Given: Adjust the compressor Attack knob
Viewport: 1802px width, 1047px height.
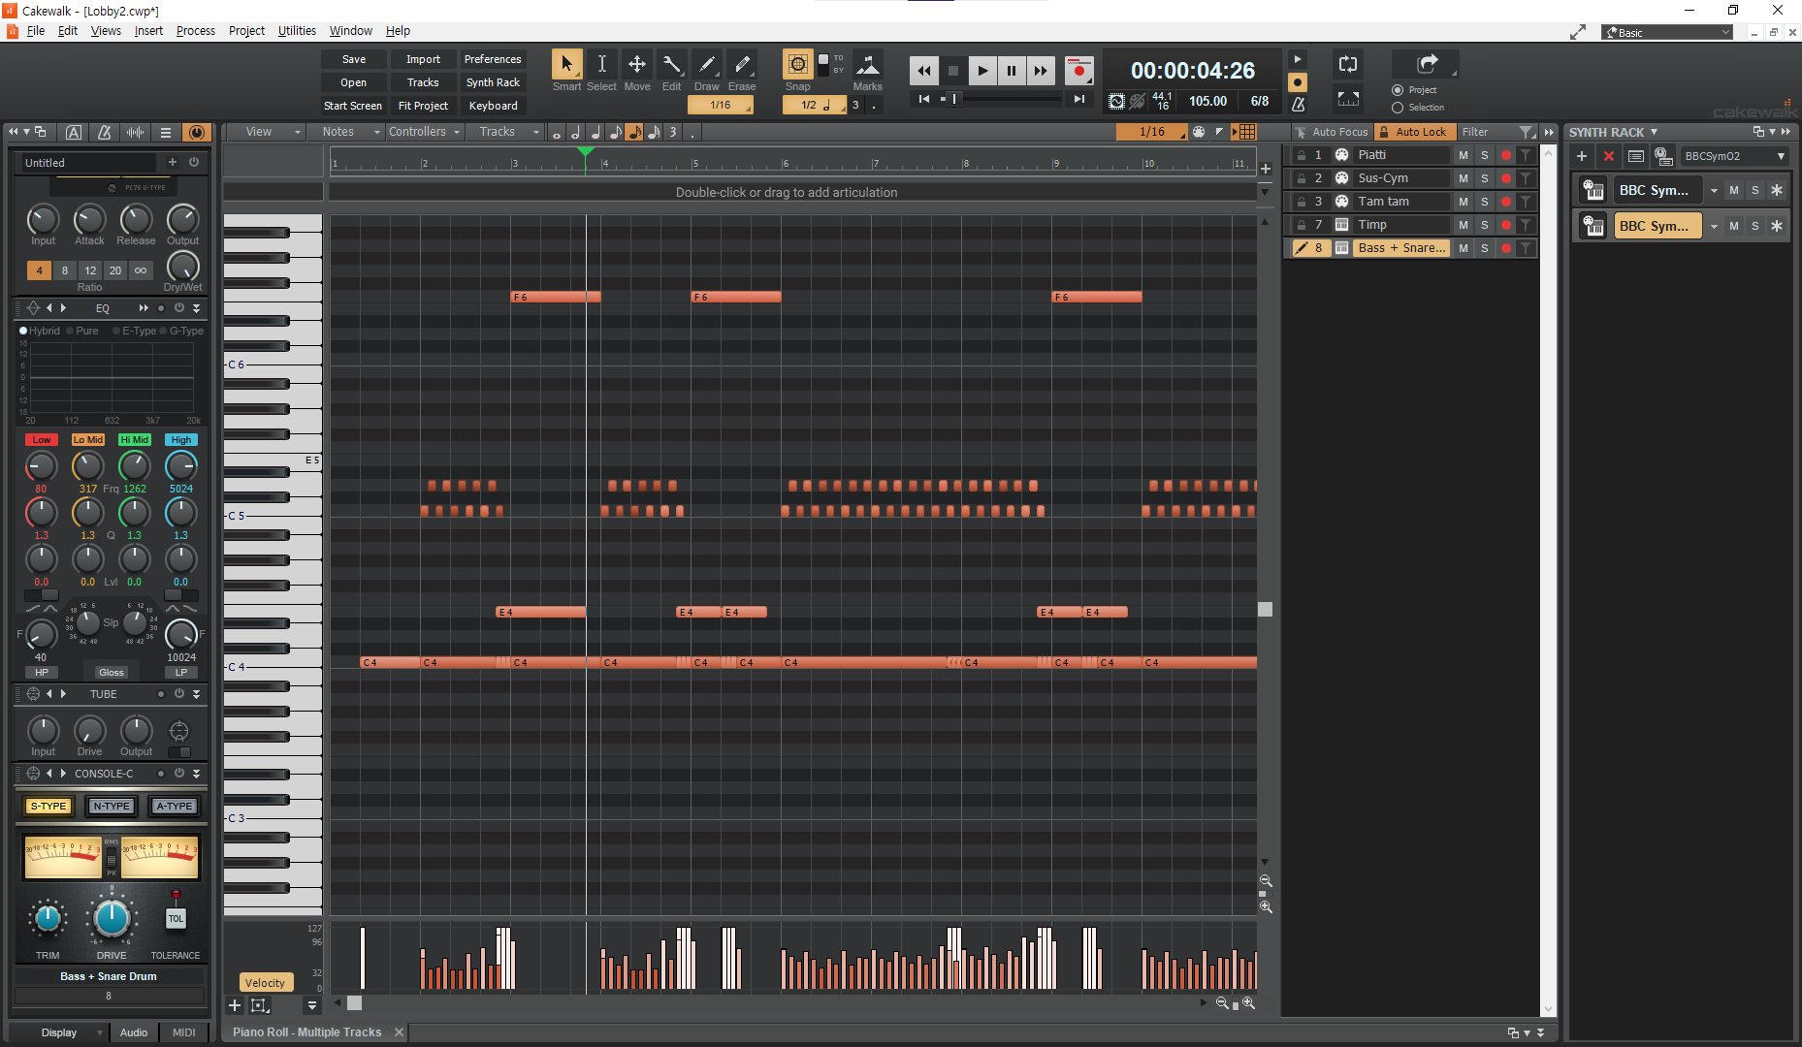Looking at the screenshot, I should (89, 219).
